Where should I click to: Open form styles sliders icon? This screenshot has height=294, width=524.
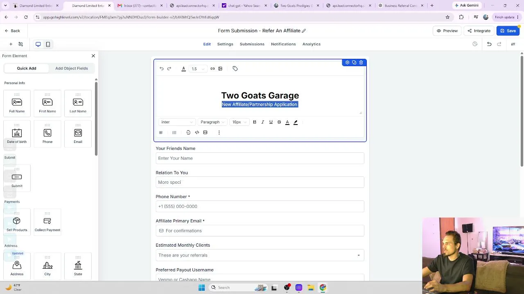click(x=513, y=44)
